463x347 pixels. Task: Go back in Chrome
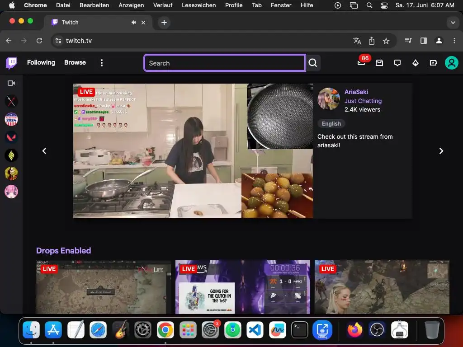[9, 41]
